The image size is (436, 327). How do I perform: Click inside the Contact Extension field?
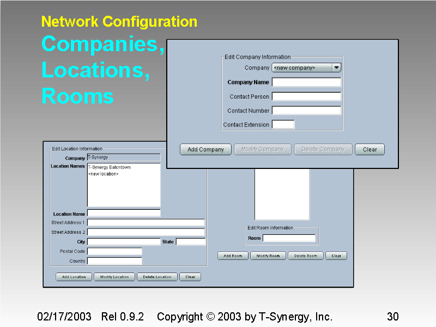(x=284, y=124)
